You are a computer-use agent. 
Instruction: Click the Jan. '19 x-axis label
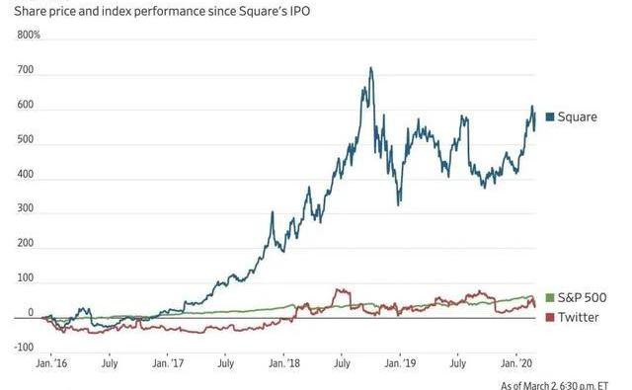[x=400, y=363]
